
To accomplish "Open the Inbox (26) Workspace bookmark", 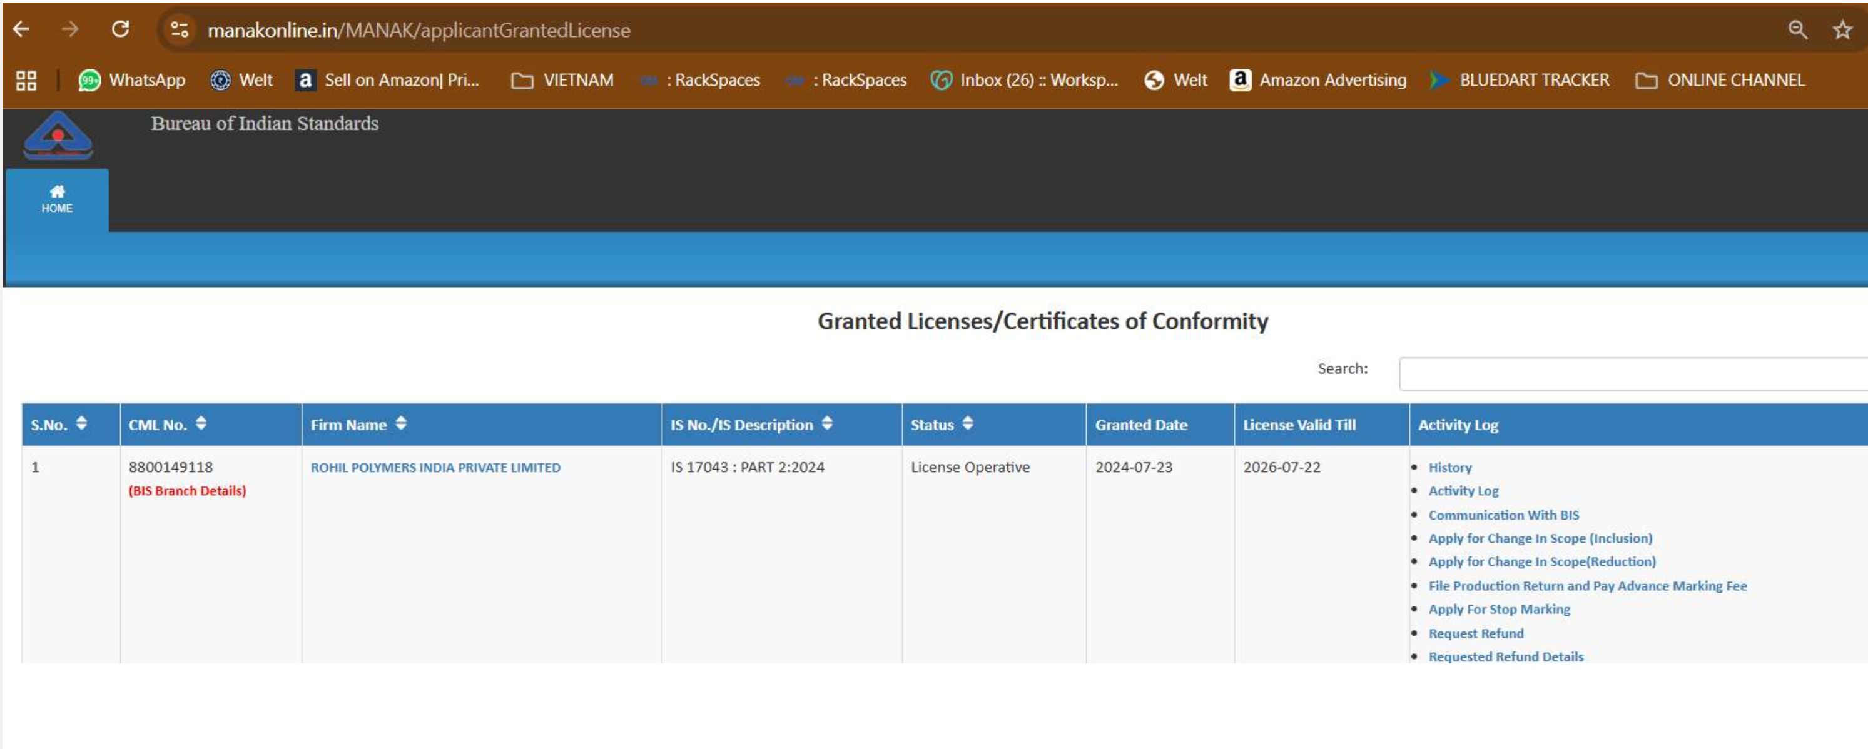I will (1024, 81).
